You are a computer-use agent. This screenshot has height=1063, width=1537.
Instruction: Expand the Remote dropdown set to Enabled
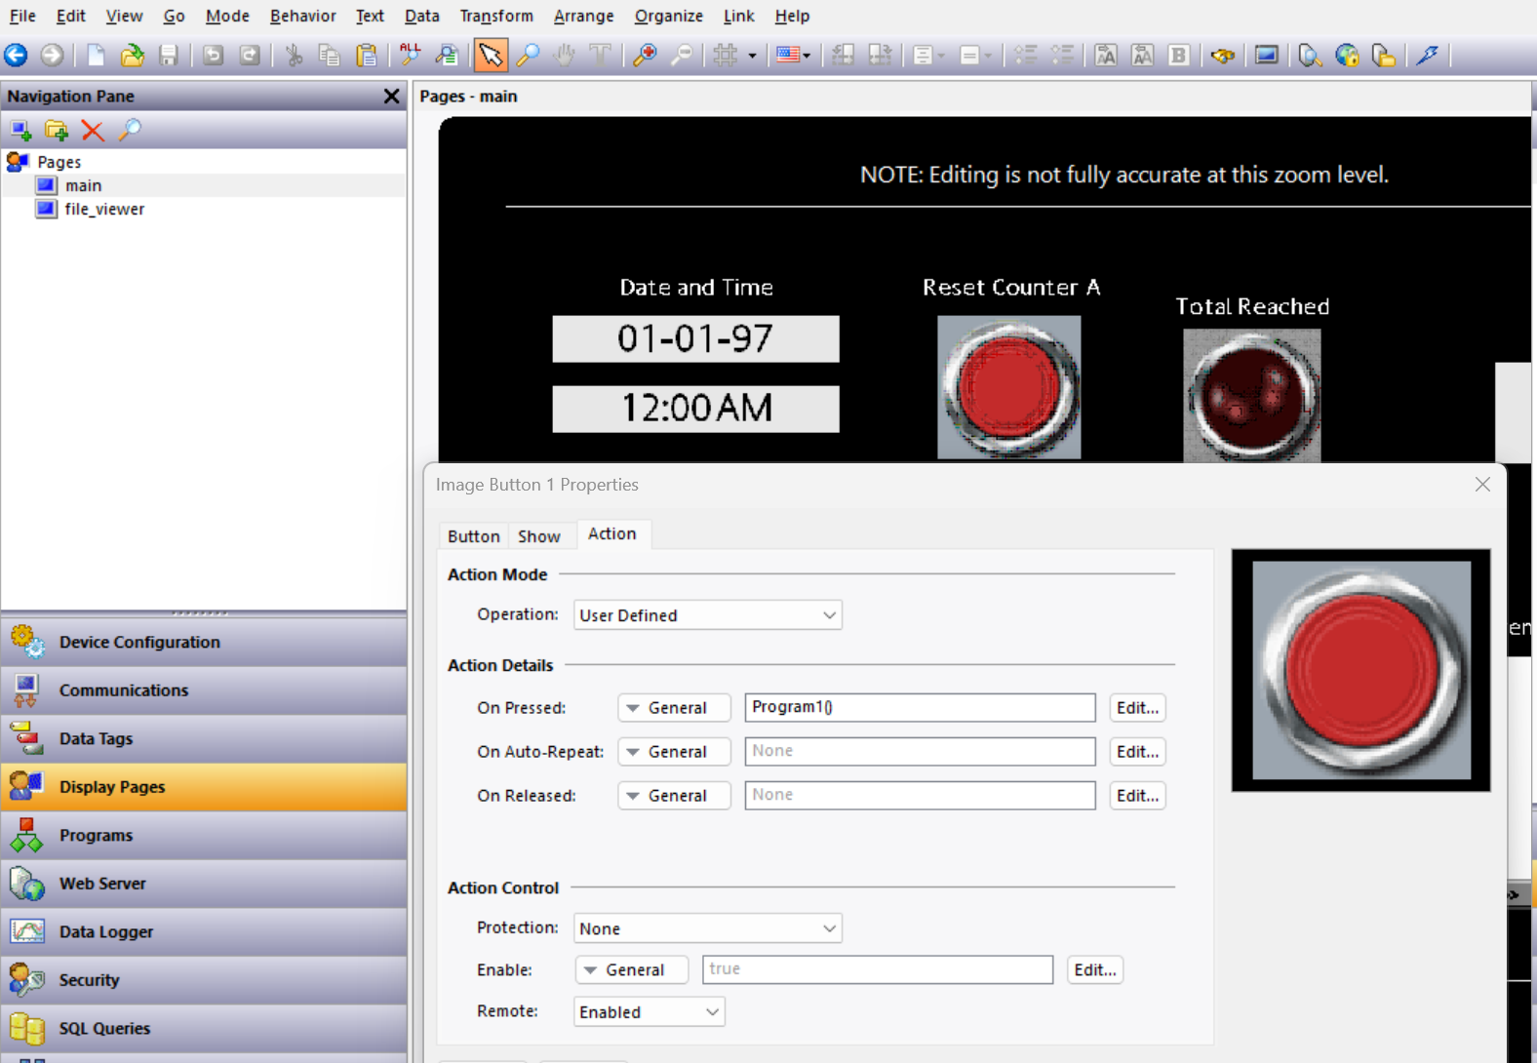[x=649, y=1012]
